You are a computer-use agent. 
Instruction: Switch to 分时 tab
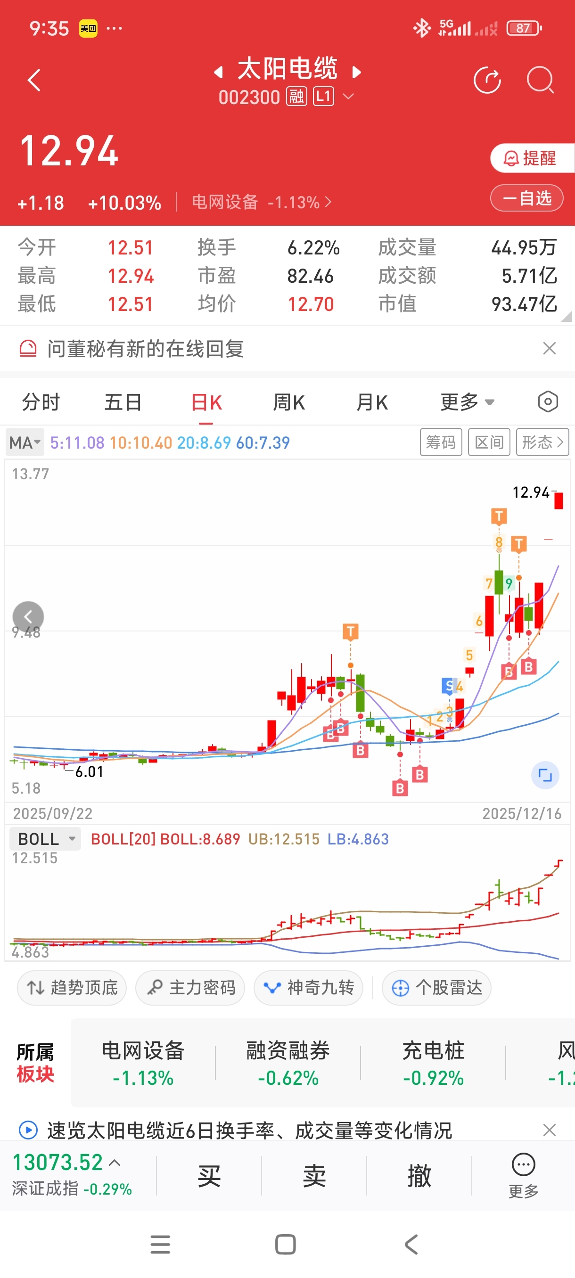point(41,402)
